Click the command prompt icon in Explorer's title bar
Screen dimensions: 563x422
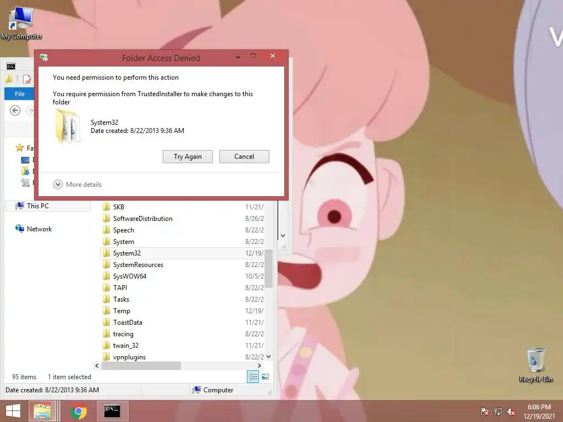11,66
